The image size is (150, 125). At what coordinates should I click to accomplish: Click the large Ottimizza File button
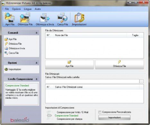tap(119, 65)
